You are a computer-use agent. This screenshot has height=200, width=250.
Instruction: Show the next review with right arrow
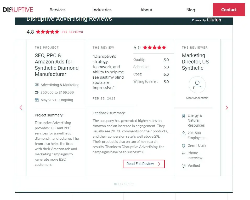[x=227, y=108]
